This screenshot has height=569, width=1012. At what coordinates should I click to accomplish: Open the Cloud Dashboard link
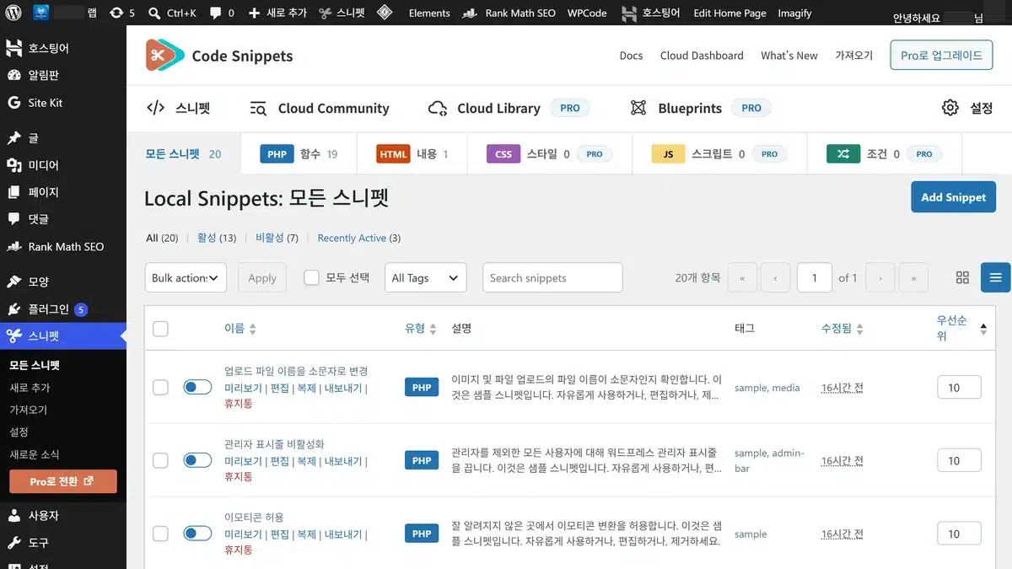(x=702, y=56)
